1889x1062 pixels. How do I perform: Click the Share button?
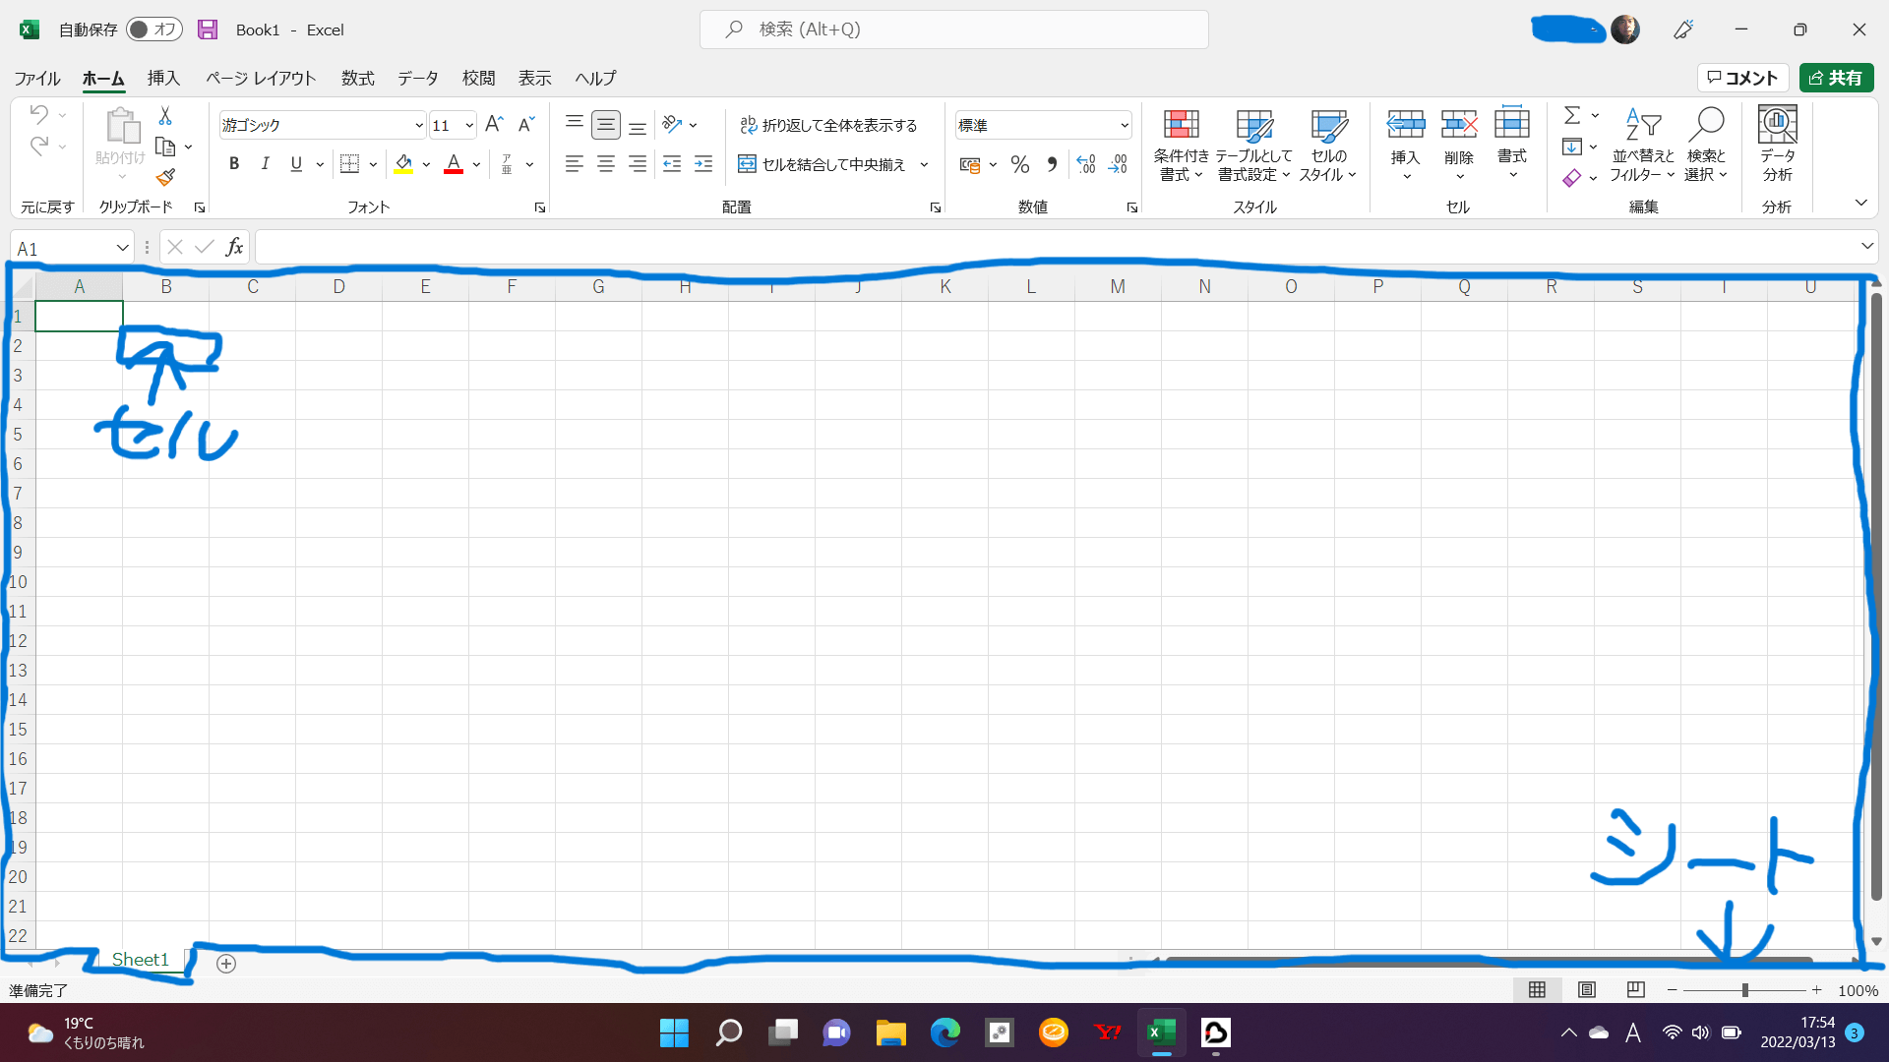pos(1836,78)
